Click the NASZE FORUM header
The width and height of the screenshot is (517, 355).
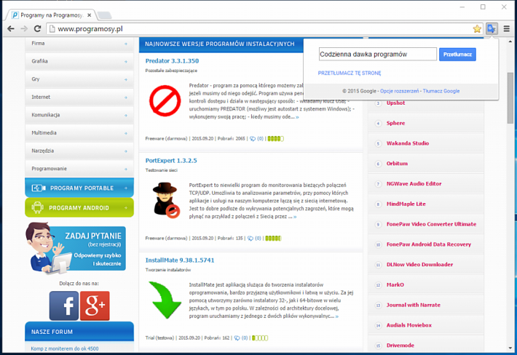point(79,332)
